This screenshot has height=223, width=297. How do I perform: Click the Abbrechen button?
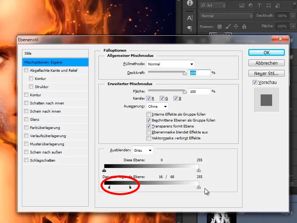(267, 63)
